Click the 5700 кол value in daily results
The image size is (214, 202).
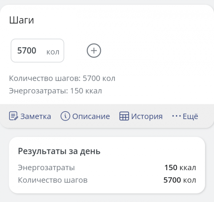pyautogui.click(x=180, y=180)
